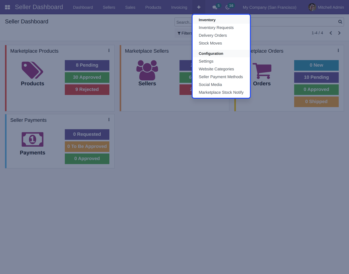
Task: Click 9 Rejected products button
Action: pos(87,89)
